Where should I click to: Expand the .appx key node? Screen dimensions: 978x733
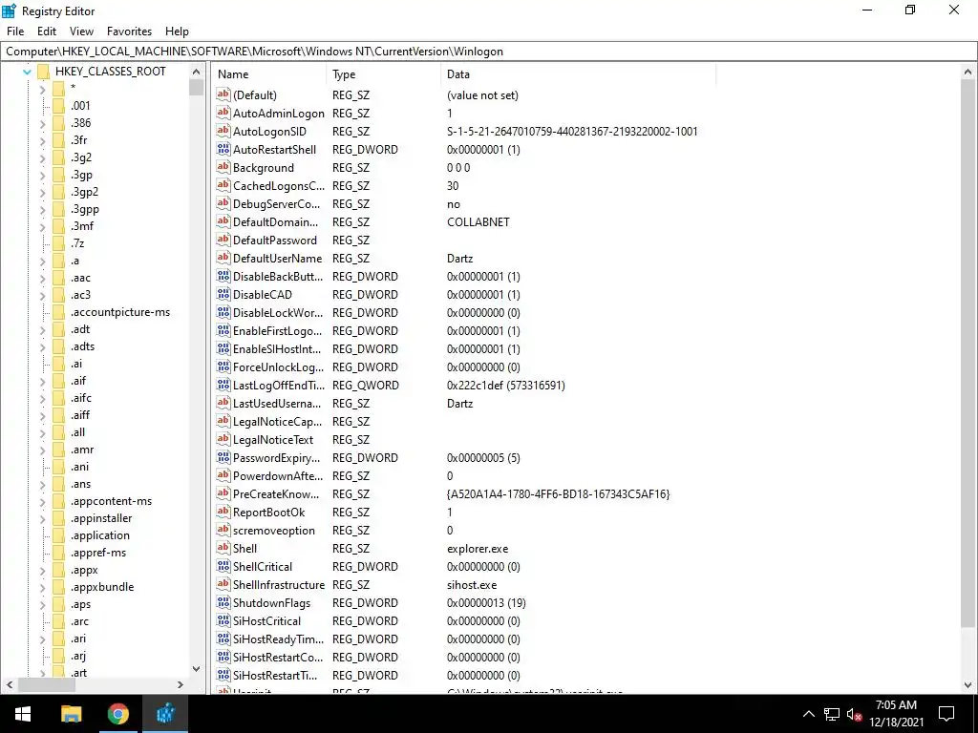coord(42,571)
